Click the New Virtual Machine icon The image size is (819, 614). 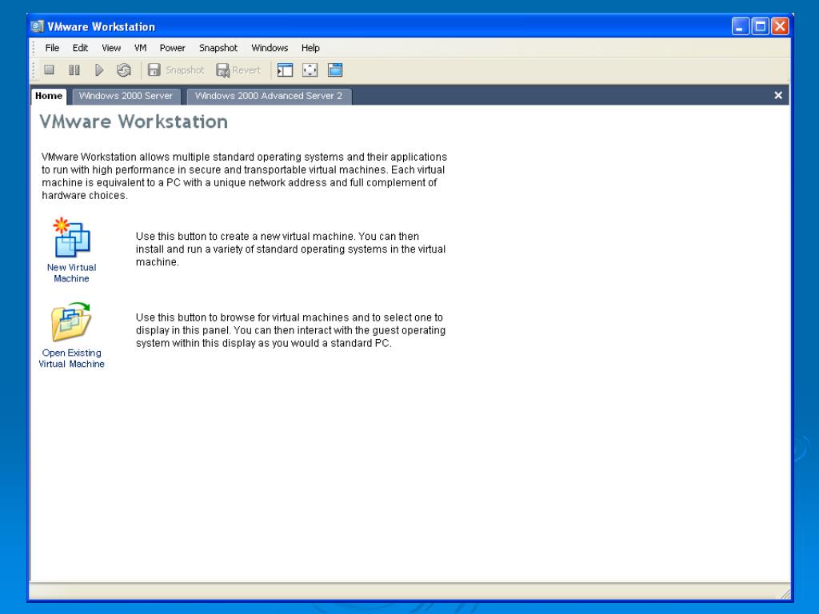71,237
